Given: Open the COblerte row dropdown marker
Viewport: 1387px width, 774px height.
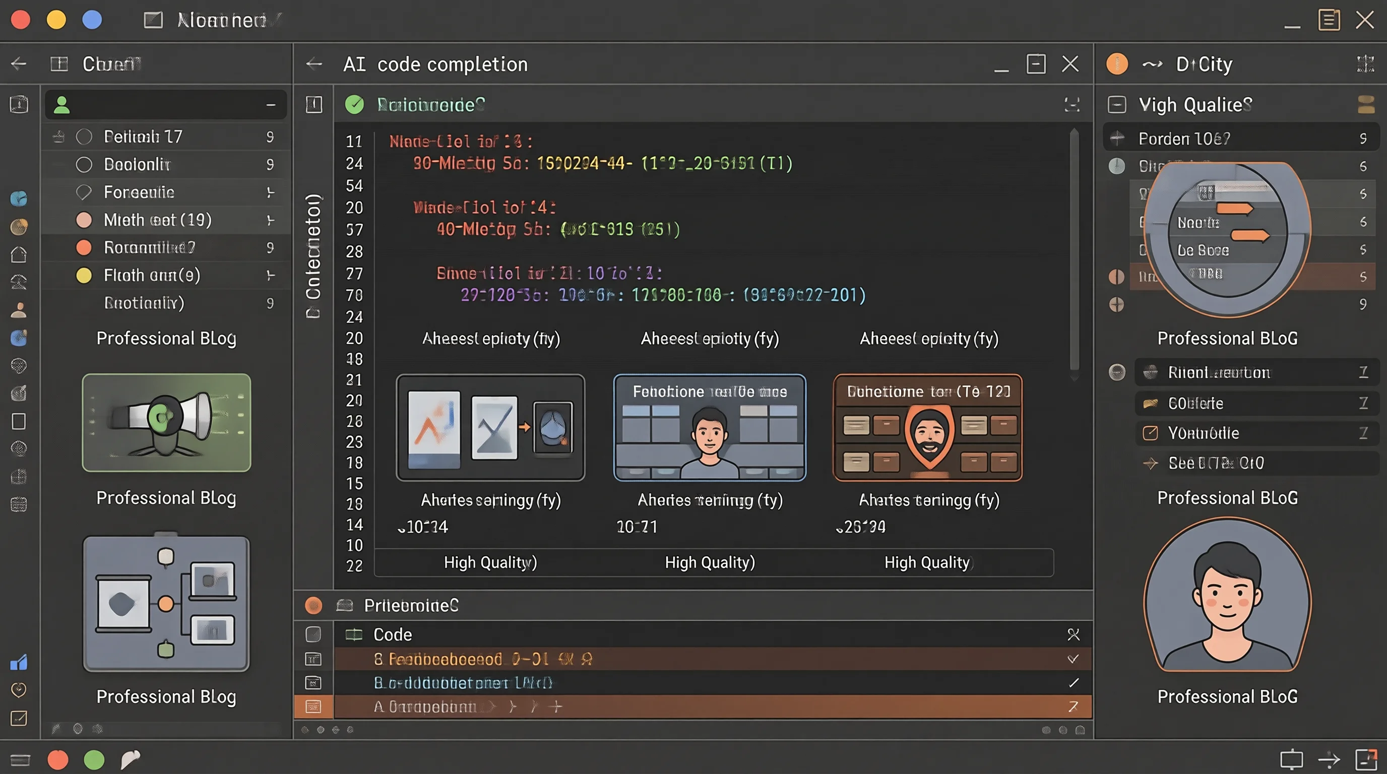Looking at the screenshot, I should (1363, 403).
